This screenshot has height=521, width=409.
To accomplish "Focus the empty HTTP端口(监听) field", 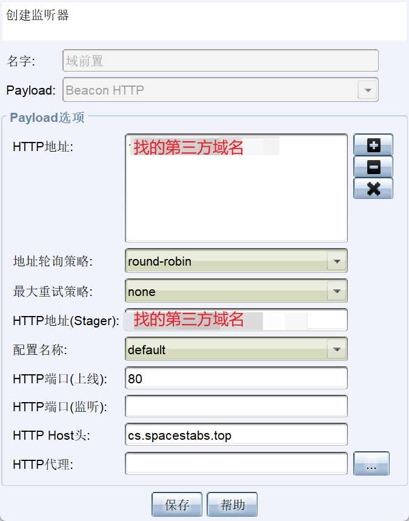I will coord(236,406).
